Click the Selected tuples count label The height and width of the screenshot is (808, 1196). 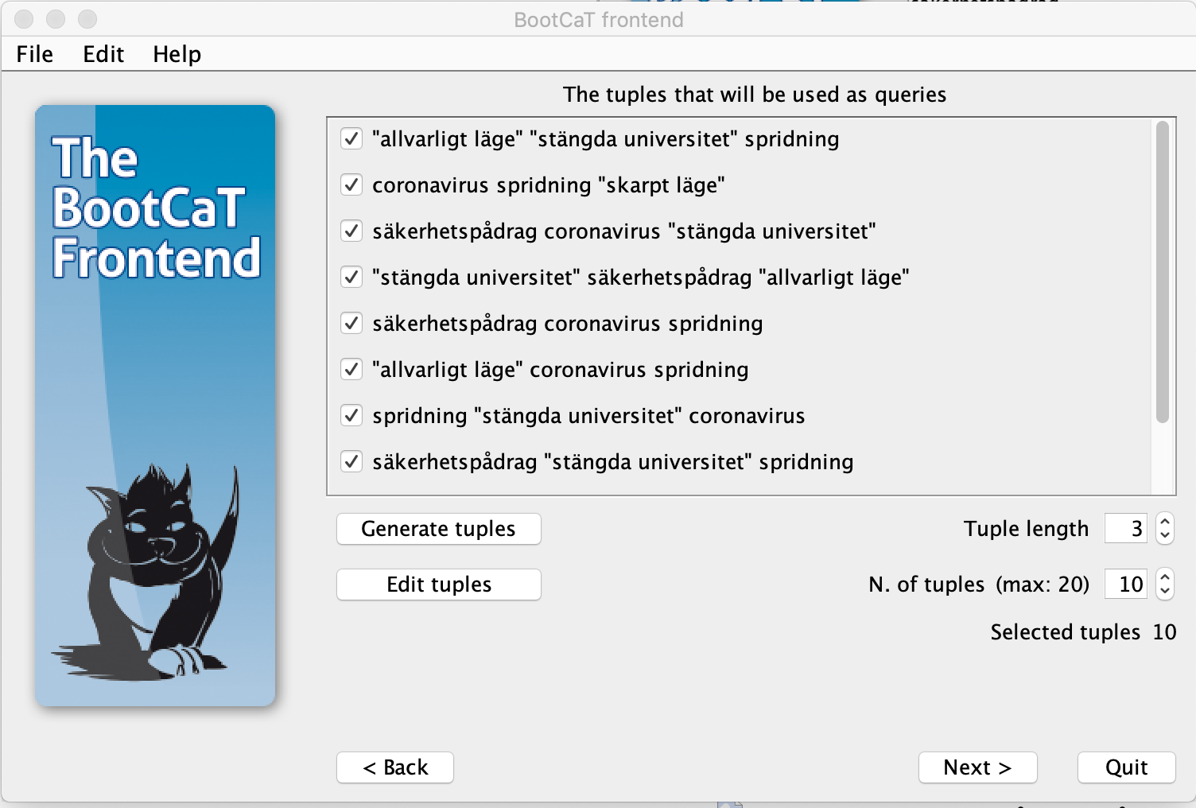tap(1083, 632)
